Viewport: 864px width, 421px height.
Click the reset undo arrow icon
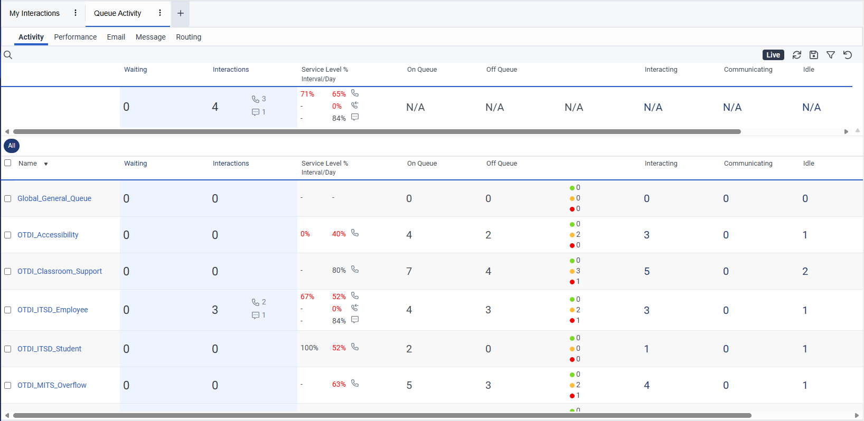pyautogui.click(x=848, y=55)
